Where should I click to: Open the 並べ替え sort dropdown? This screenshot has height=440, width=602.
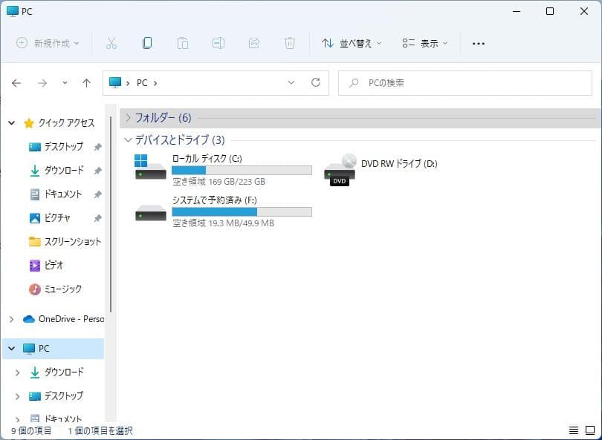coord(351,43)
